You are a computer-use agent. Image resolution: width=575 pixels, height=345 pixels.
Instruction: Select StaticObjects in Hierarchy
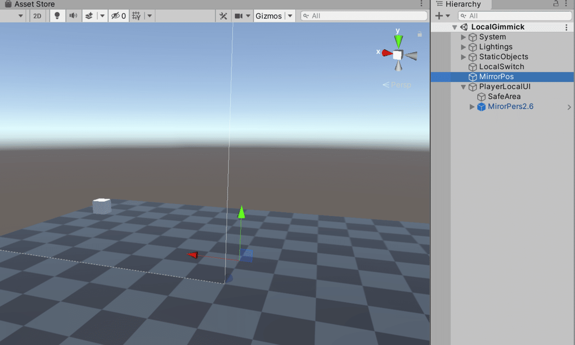504,57
